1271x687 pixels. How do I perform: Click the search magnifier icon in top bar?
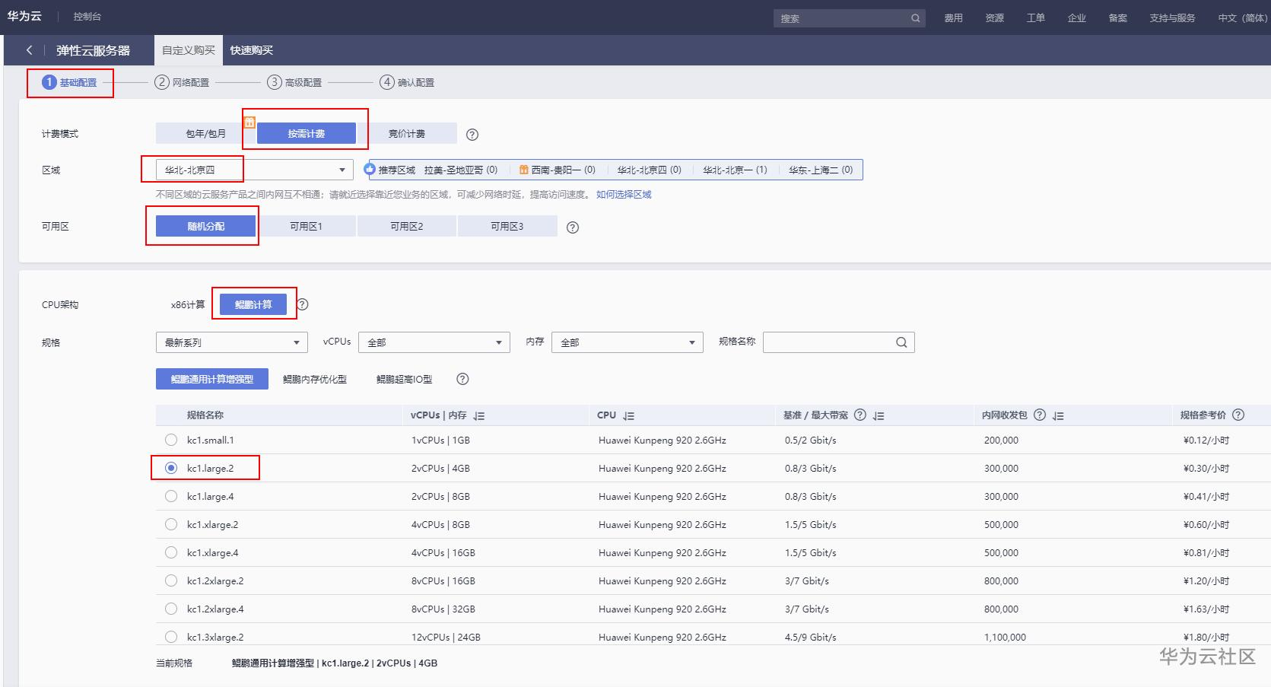(916, 18)
